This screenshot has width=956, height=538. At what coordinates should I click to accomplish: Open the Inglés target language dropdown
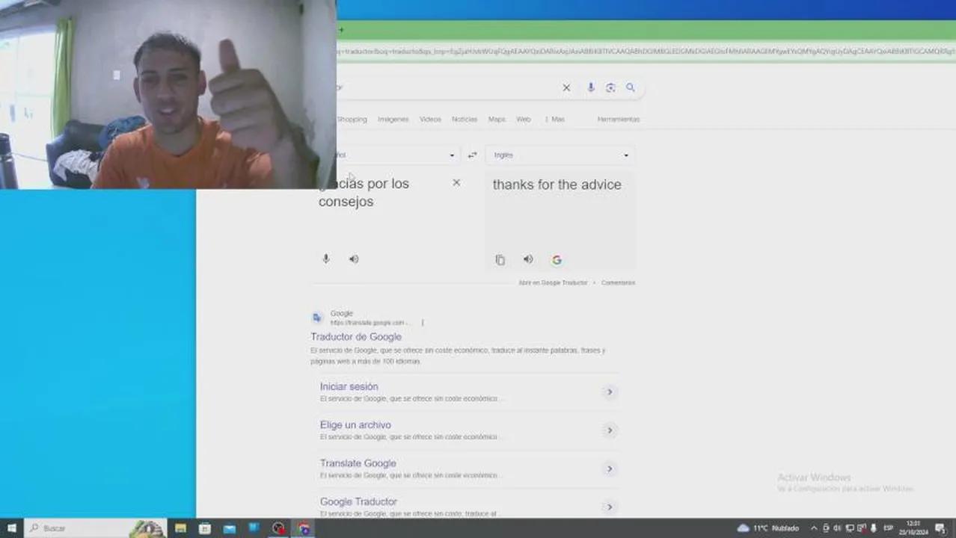[x=560, y=155]
